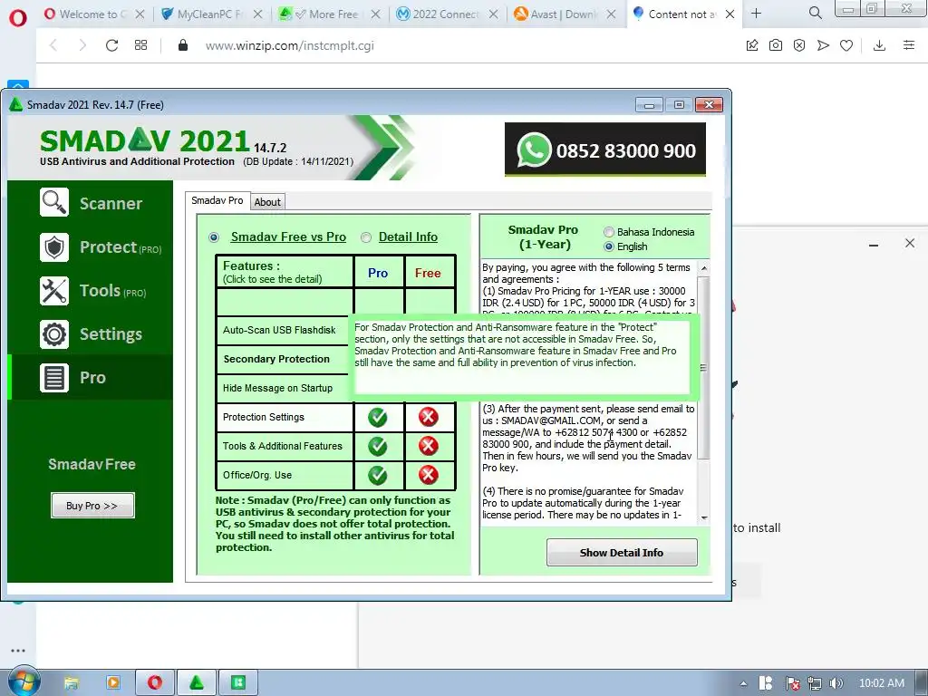Image resolution: width=928 pixels, height=696 pixels.
Task: Click the Smadav Free vs Pro link
Action: pyautogui.click(x=288, y=237)
